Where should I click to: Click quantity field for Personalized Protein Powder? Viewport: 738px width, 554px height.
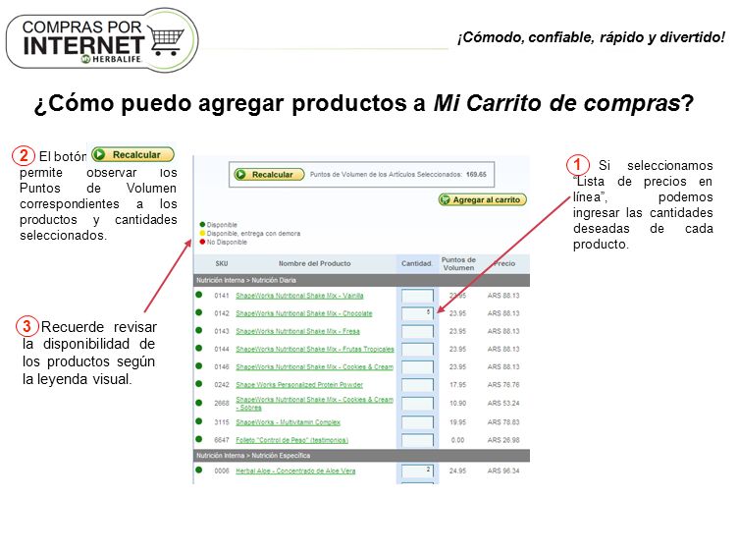click(x=417, y=385)
